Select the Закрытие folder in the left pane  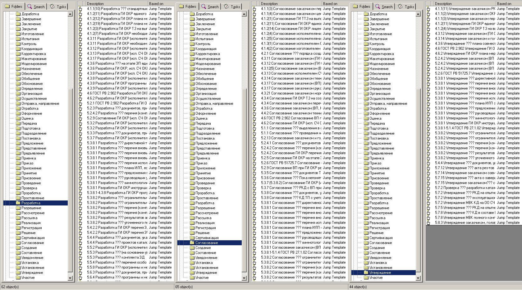[x=29, y=29]
